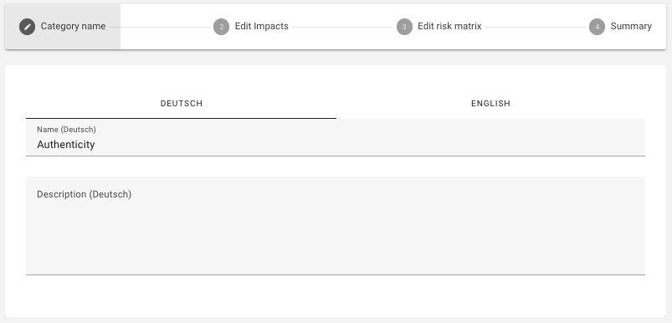Click into the Description (Deutsch) text area

pos(336,226)
